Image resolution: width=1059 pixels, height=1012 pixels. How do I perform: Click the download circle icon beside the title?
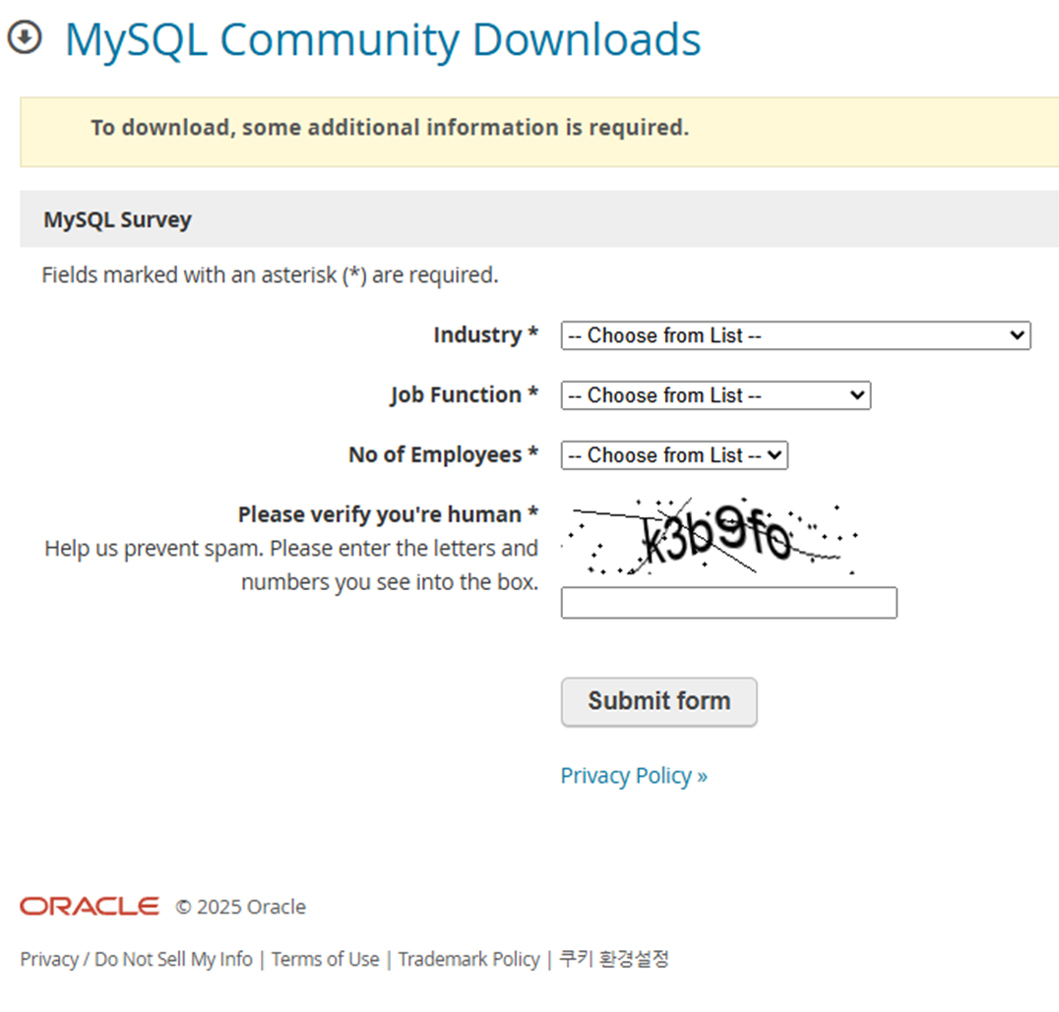25,37
